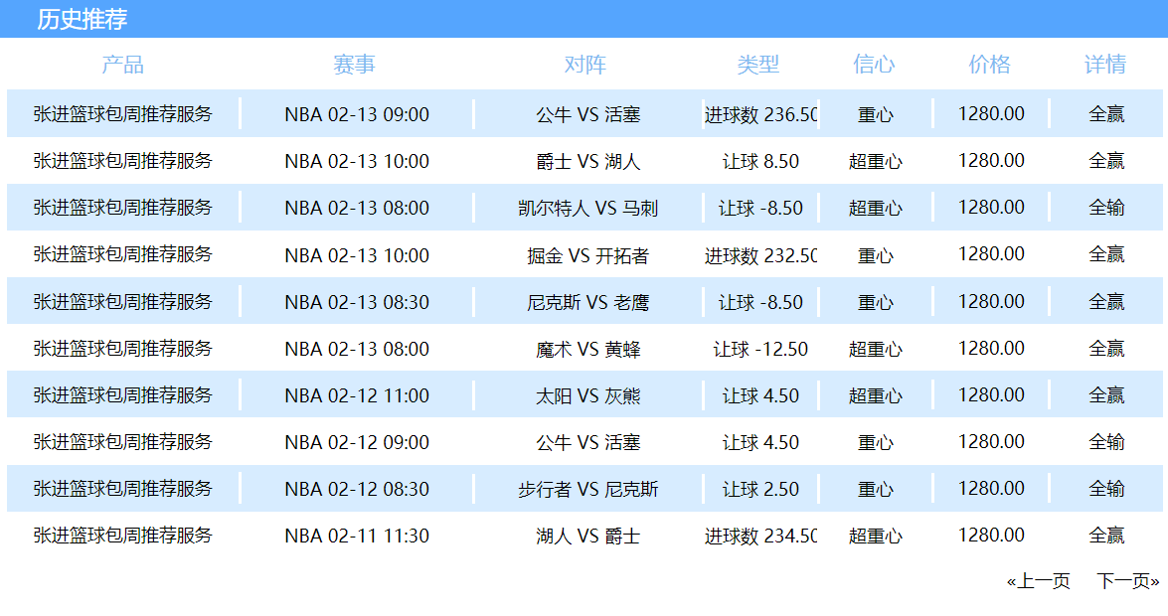Go to previous page «上一页
1168x616 pixels.
[x=1038, y=581]
